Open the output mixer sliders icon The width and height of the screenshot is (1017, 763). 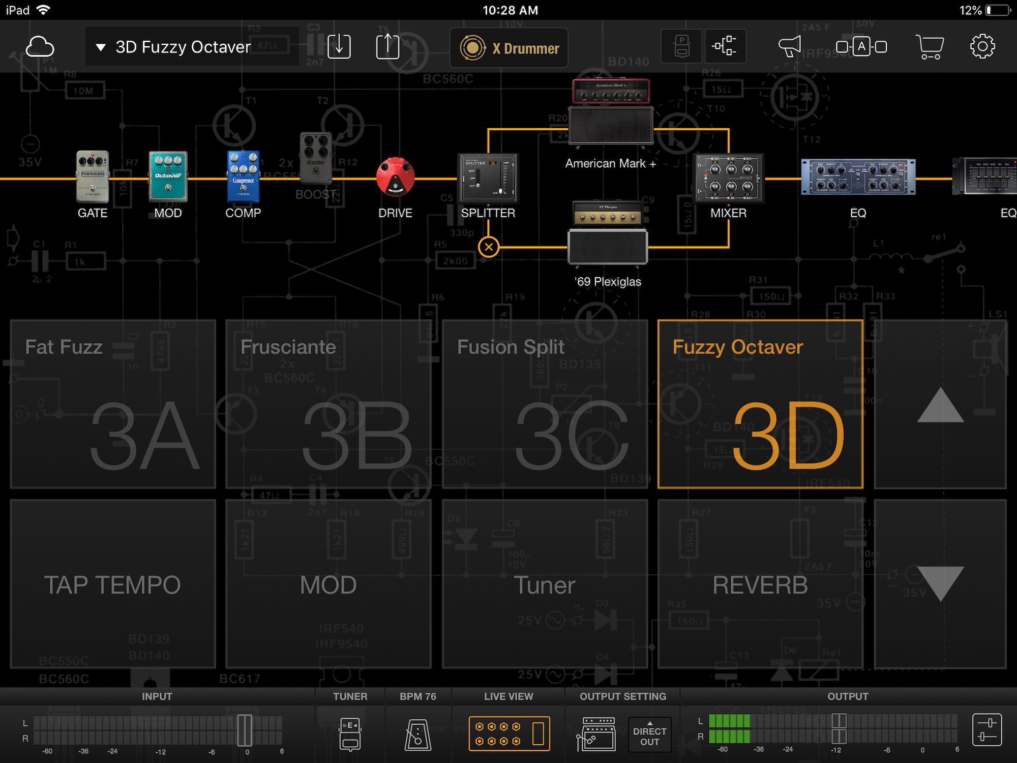[986, 730]
